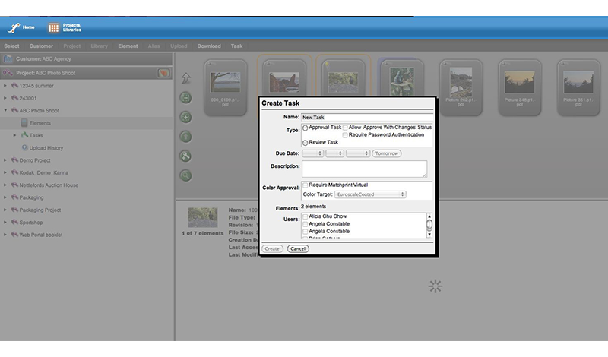
Task: Open the Task menu
Action: coord(236,46)
